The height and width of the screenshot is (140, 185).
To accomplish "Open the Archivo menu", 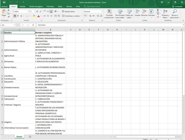I will coord(5,6).
